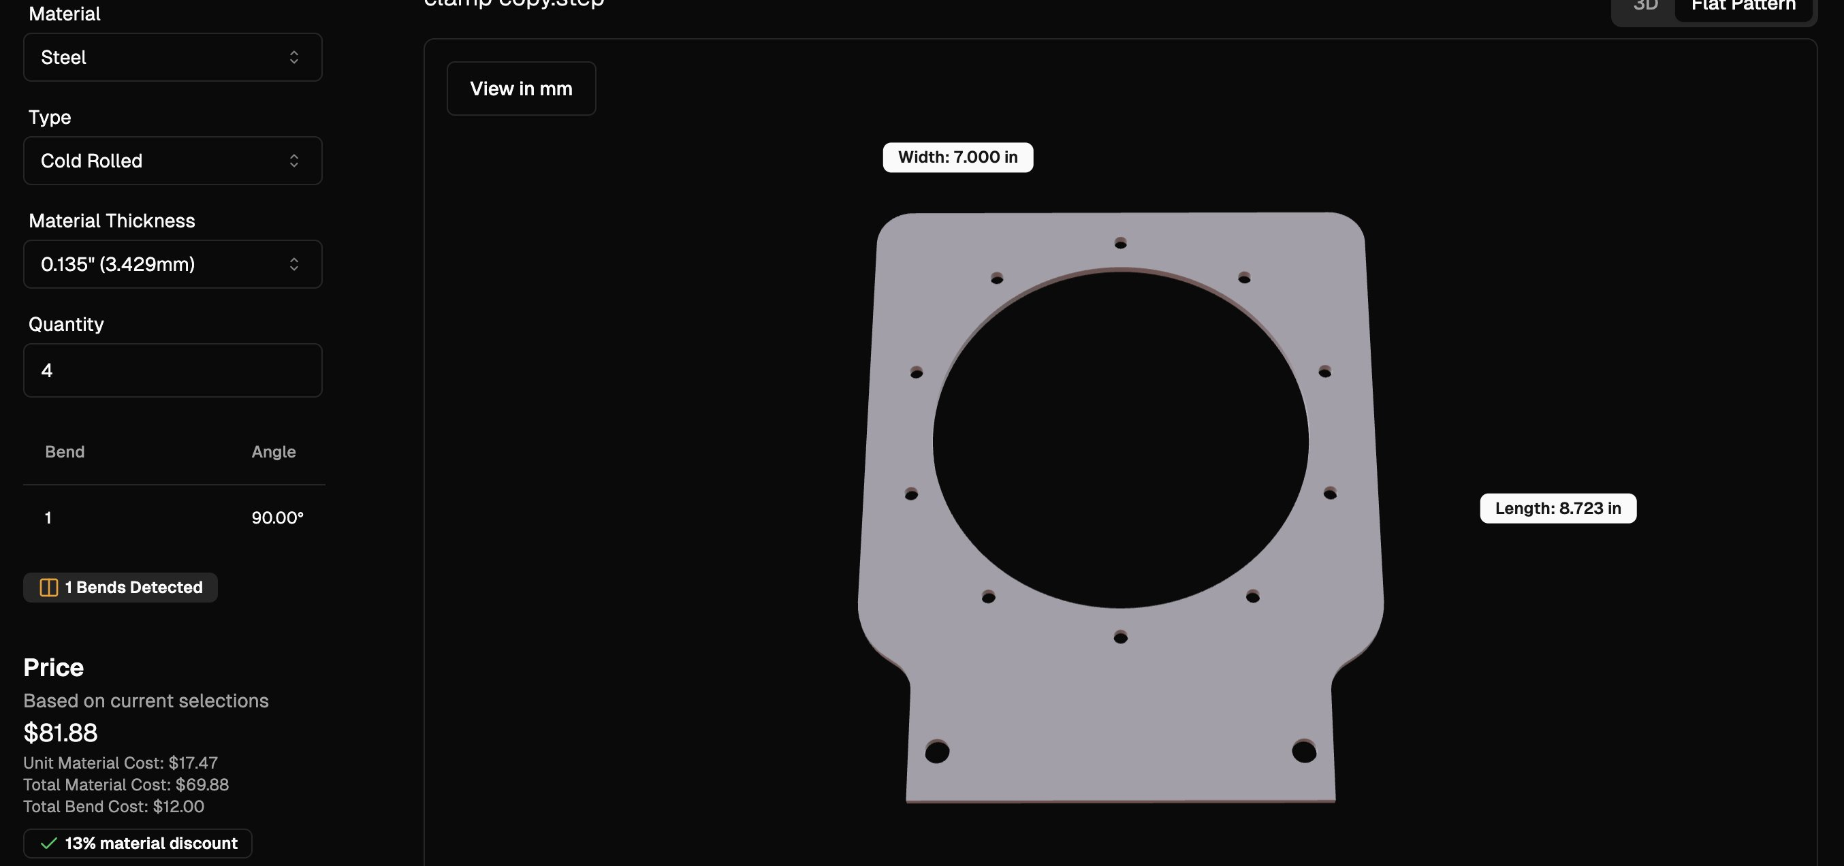Image resolution: width=1844 pixels, height=866 pixels.
Task: Click the green checkmark beside material discount
Action: click(x=48, y=843)
